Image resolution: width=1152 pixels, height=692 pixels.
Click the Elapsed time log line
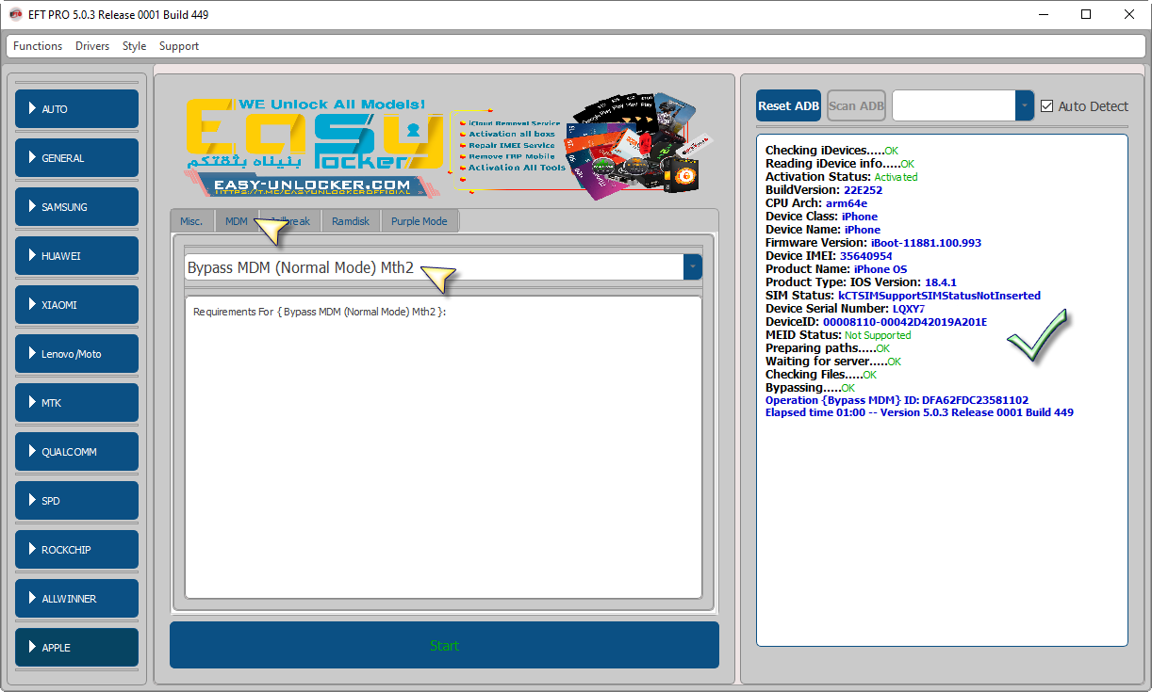pyautogui.click(x=919, y=412)
